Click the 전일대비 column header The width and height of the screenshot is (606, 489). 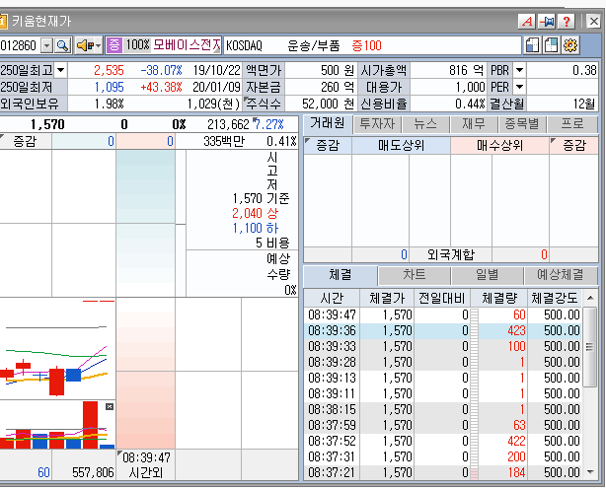click(442, 298)
